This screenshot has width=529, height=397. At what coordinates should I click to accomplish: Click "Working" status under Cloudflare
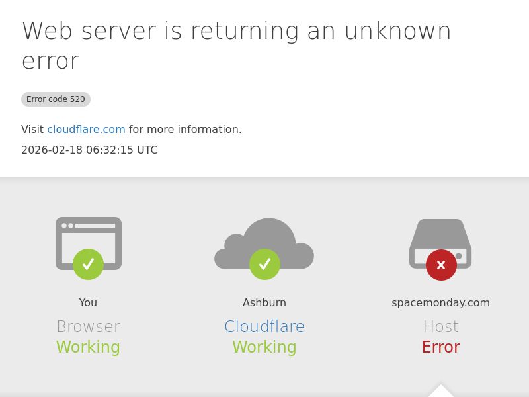coord(264,347)
